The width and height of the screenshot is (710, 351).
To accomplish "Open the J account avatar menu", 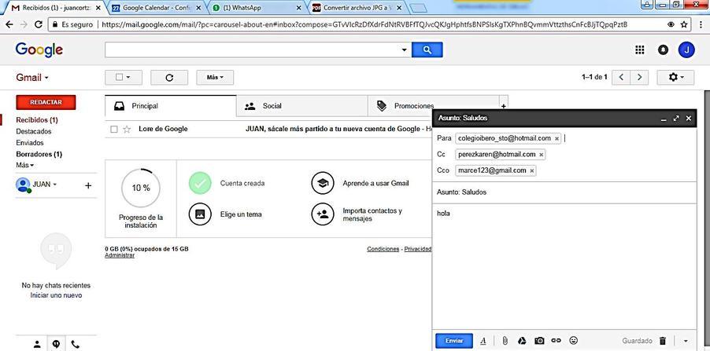I will 686,50.
